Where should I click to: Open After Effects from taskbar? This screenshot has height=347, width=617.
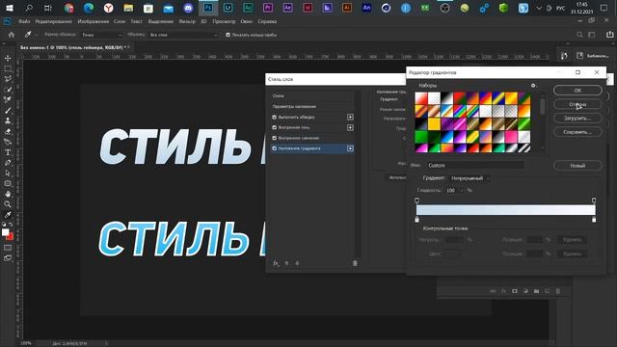(287, 8)
